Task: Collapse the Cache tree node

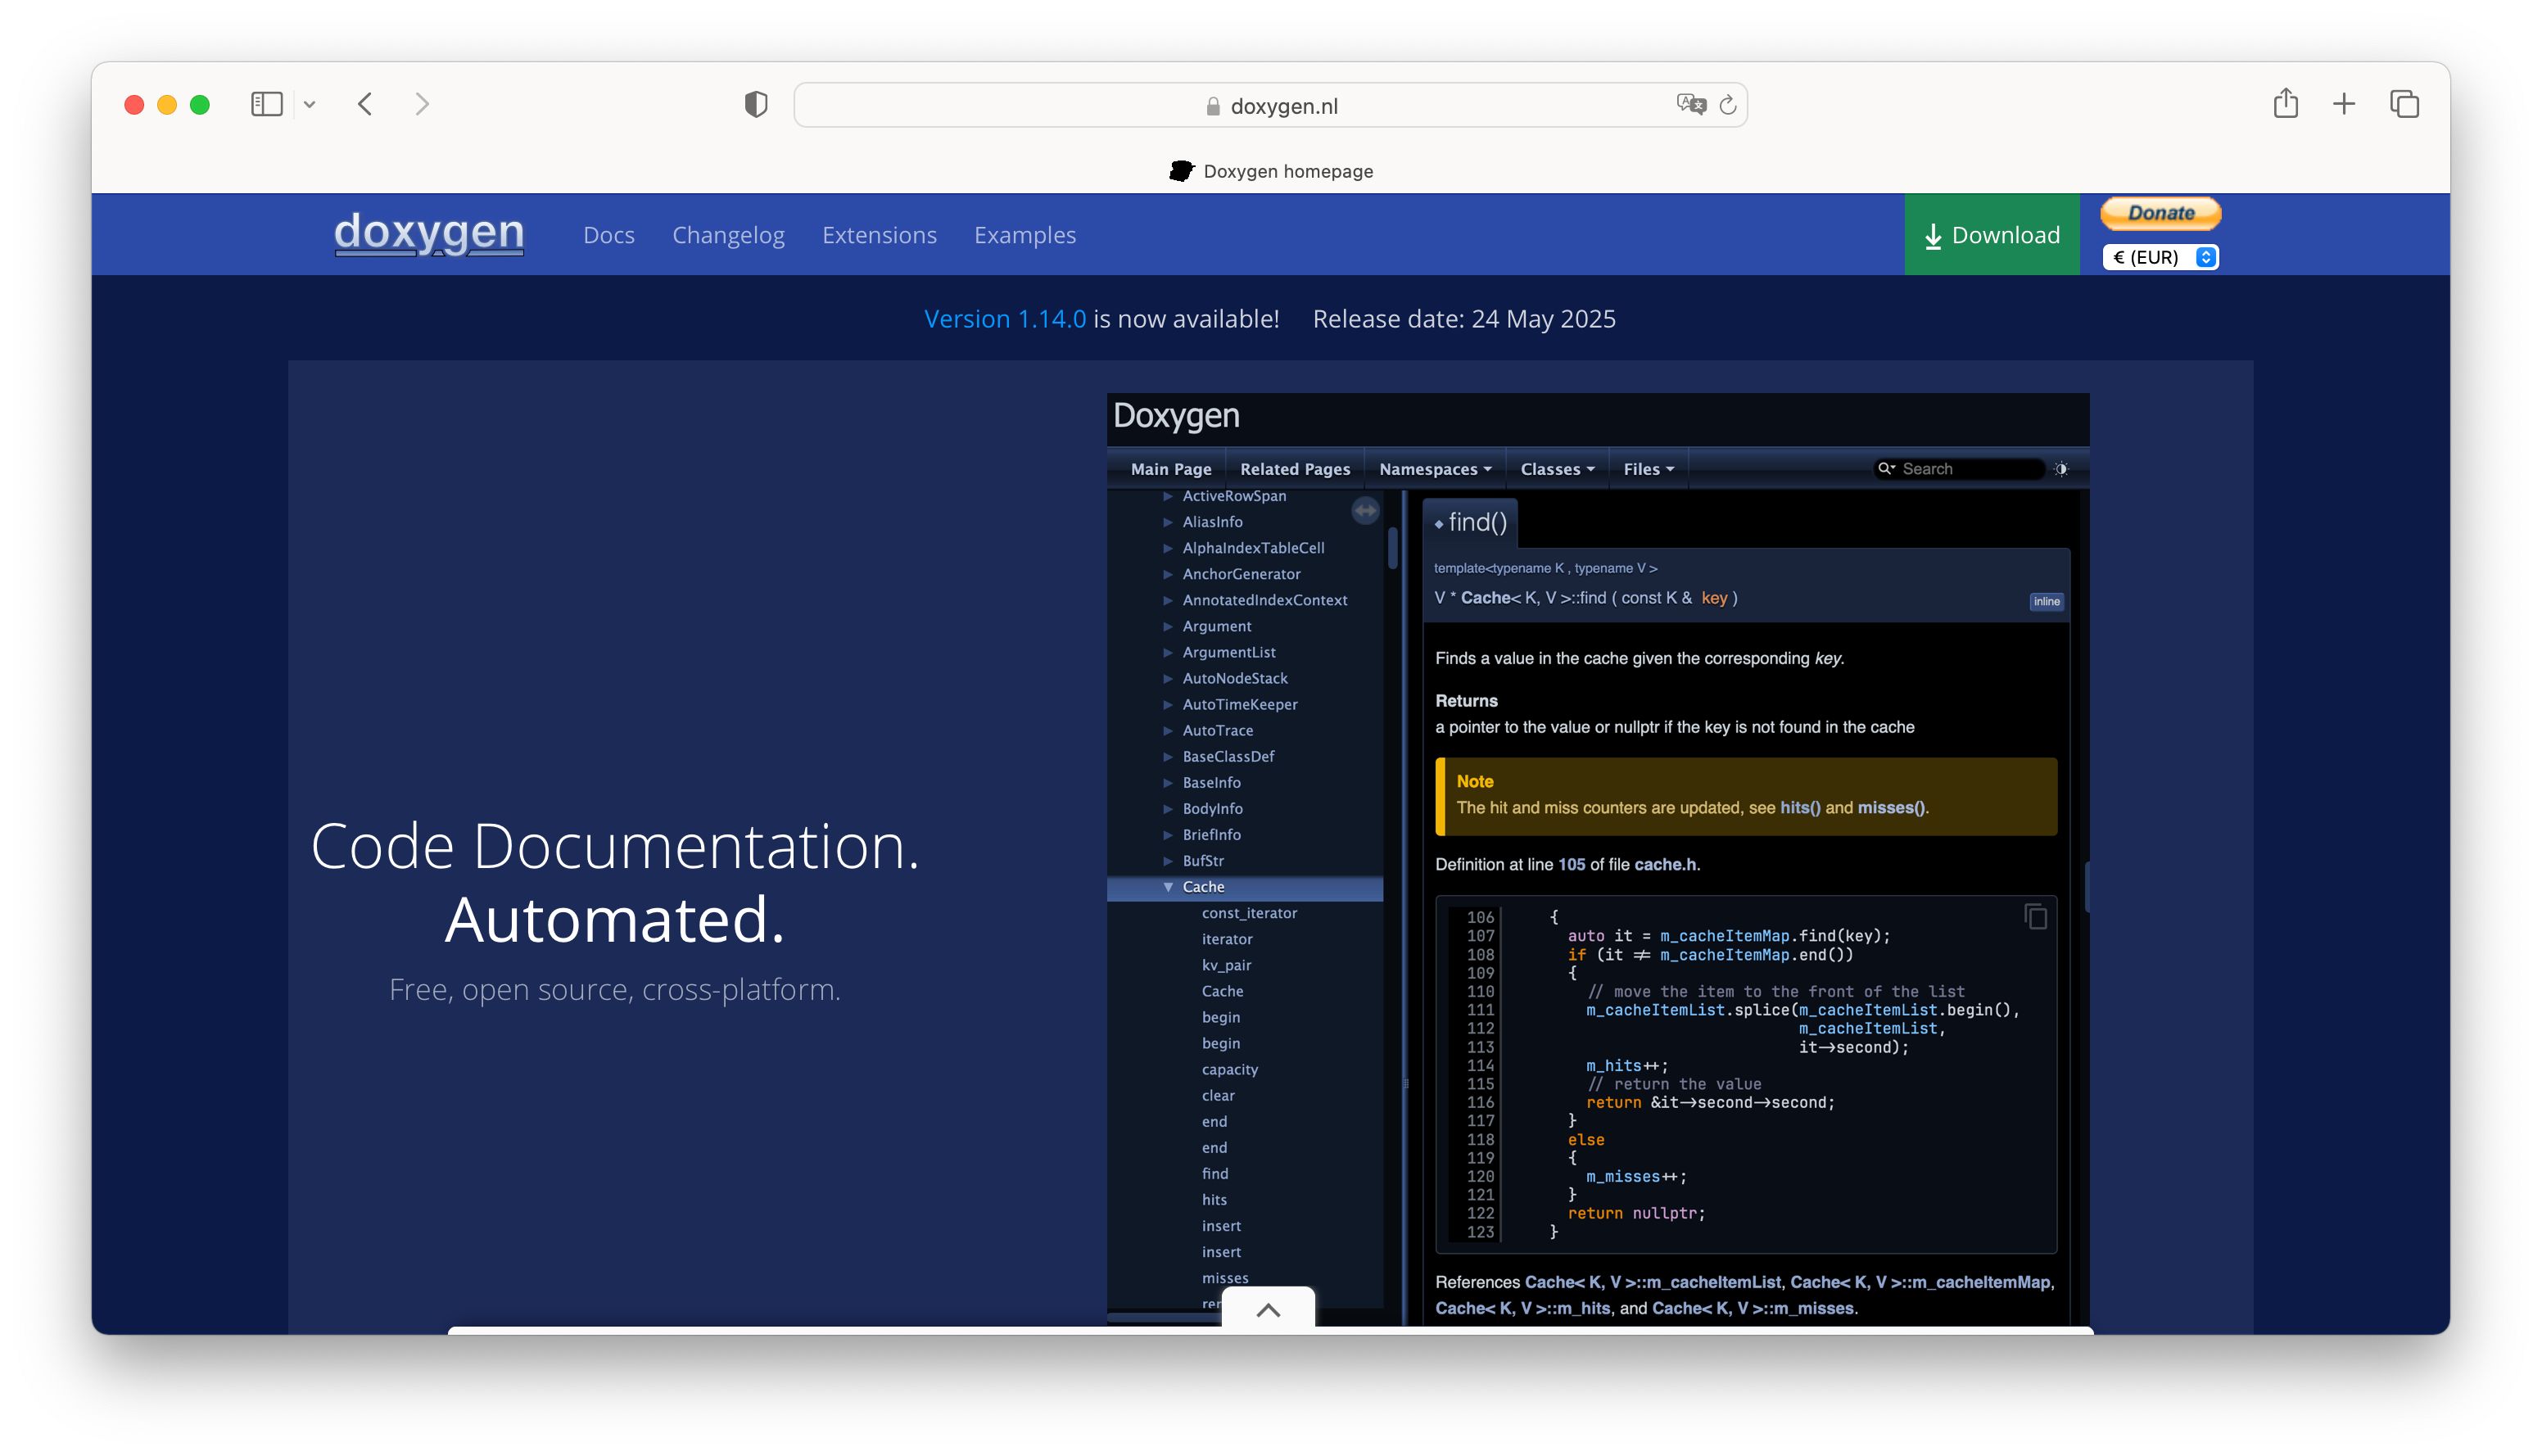Action: 1168,887
